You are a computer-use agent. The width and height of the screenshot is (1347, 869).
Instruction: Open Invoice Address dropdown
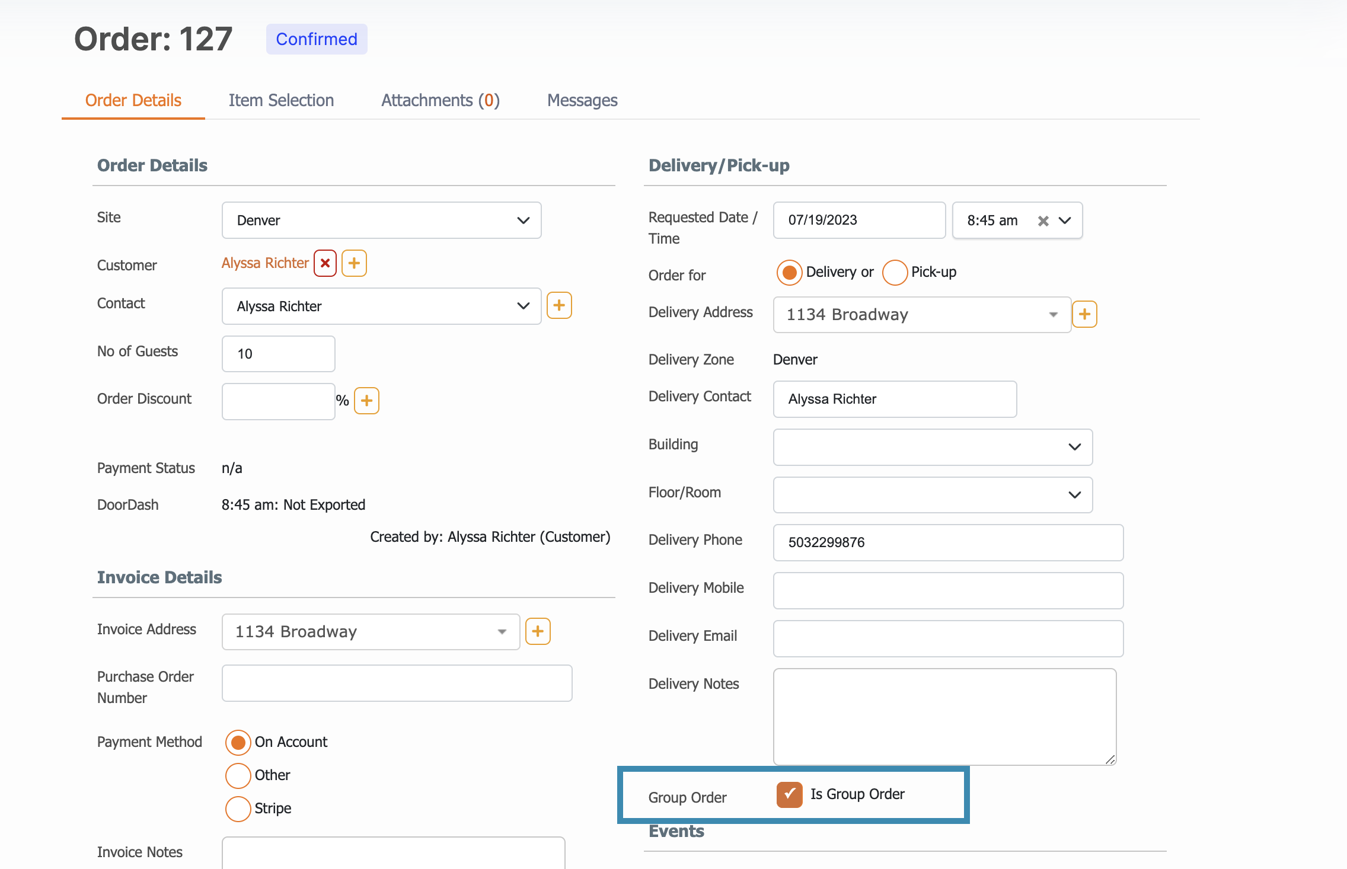(x=371, y=632)
